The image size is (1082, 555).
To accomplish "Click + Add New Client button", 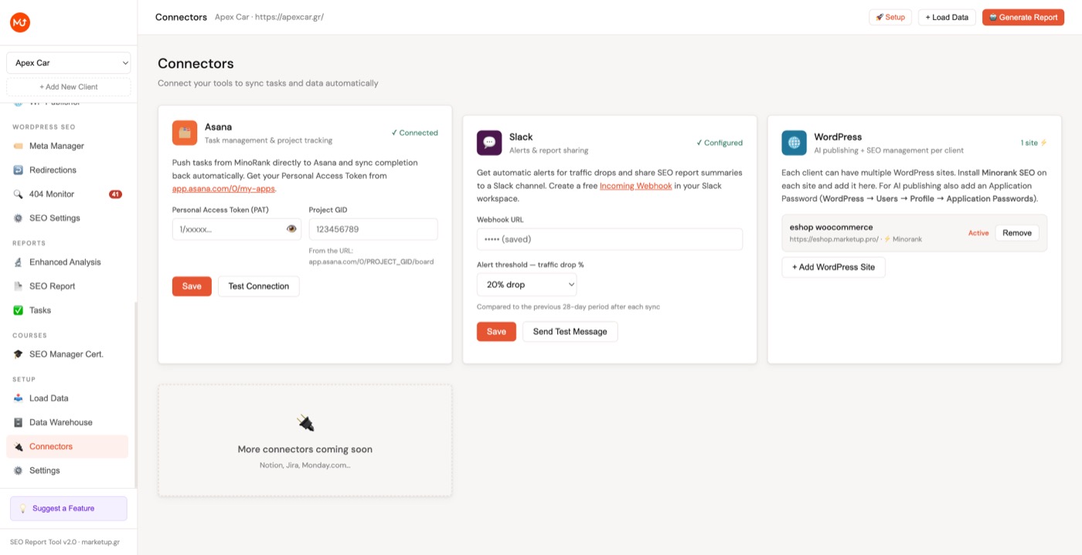I will [68, 86].
